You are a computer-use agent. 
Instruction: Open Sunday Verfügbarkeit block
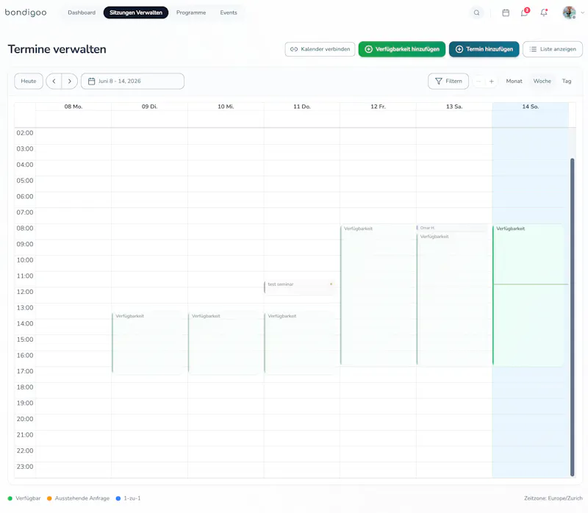[x=528, y=295]
